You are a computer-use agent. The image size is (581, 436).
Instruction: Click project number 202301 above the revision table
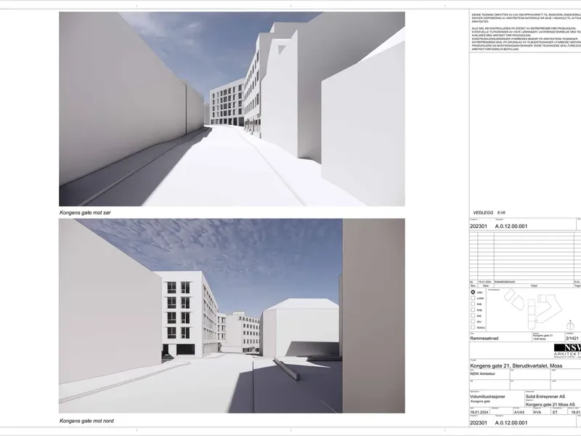pos(479,226)
